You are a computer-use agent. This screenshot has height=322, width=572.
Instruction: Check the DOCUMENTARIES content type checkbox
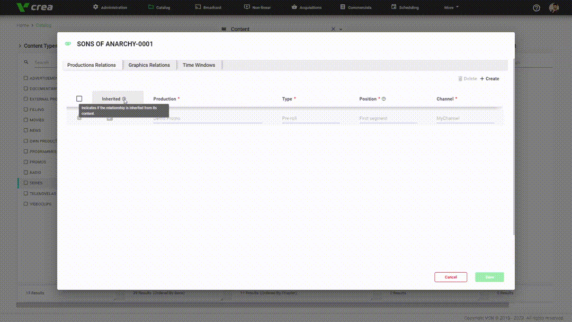26,88
